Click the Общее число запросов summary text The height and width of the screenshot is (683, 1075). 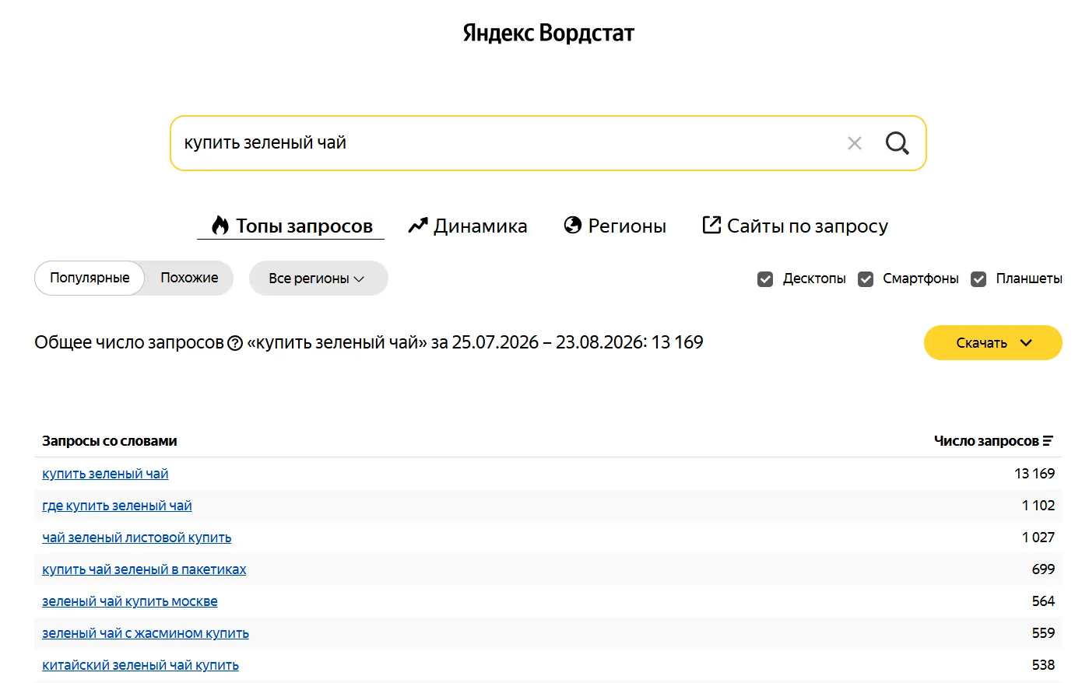[368, 342]
